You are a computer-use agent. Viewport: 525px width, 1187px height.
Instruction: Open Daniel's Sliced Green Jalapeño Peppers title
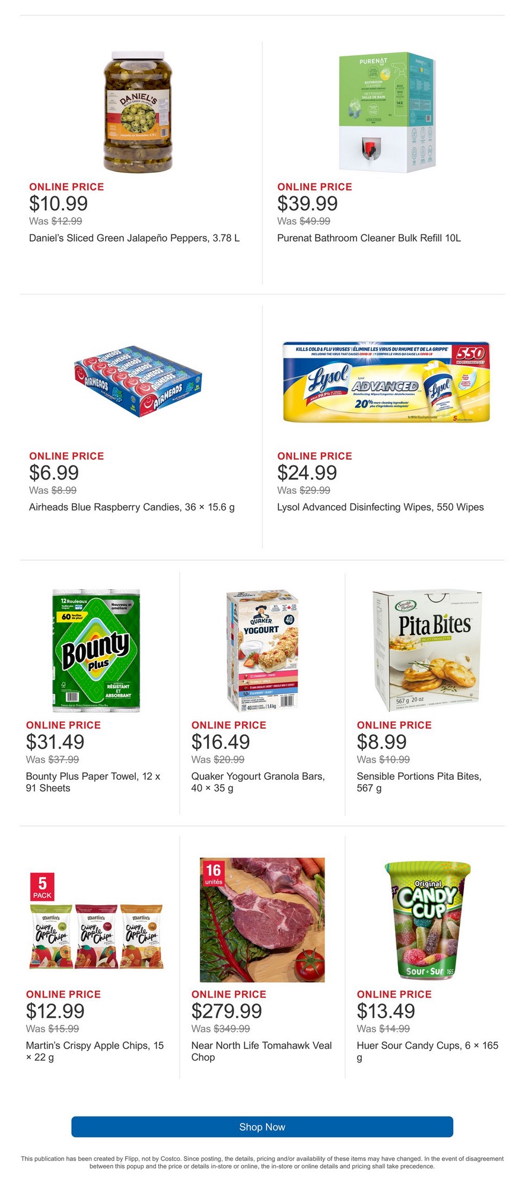tap(135, 238)
